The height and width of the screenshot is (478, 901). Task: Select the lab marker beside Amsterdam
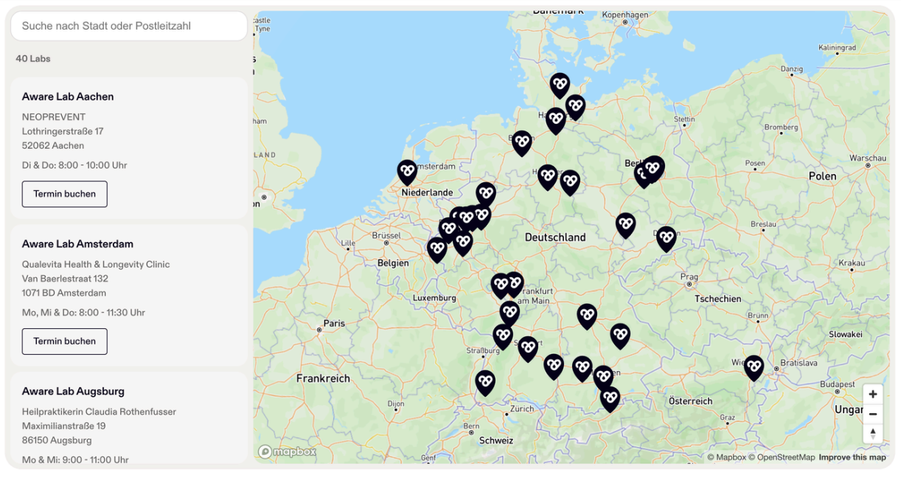[407, 172]
